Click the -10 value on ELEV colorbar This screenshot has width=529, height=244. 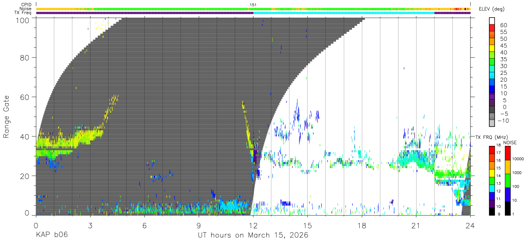click(x=503, y=120)
